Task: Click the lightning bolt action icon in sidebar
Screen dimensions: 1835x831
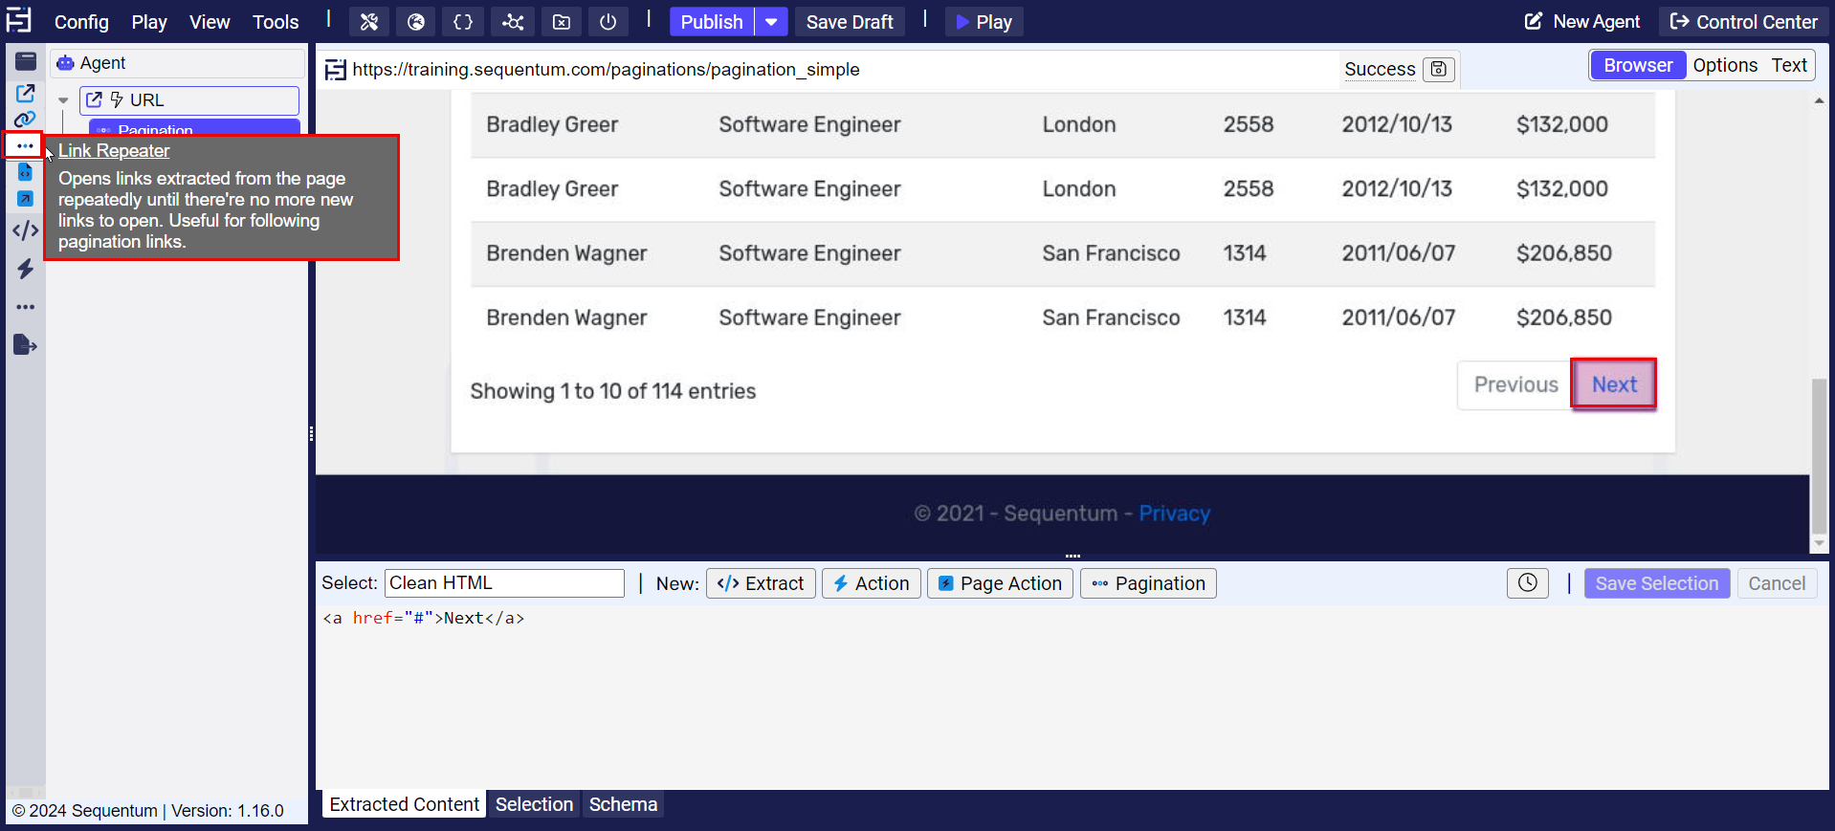Action: [25, 270]
